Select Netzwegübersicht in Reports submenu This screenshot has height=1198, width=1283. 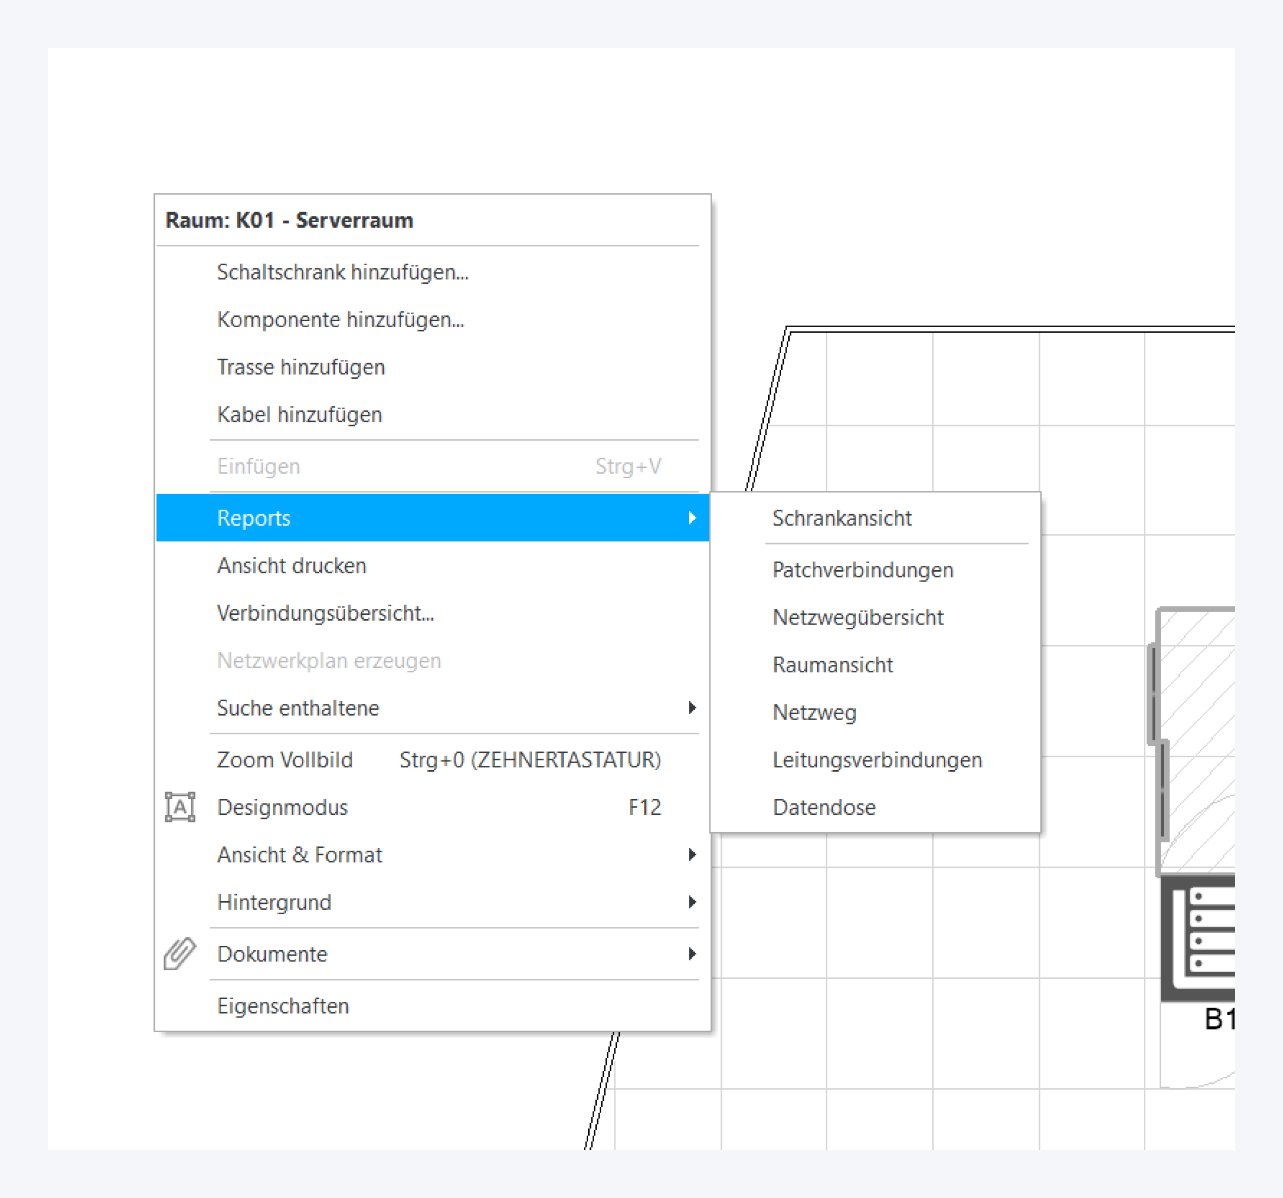(x=858, y=617)
